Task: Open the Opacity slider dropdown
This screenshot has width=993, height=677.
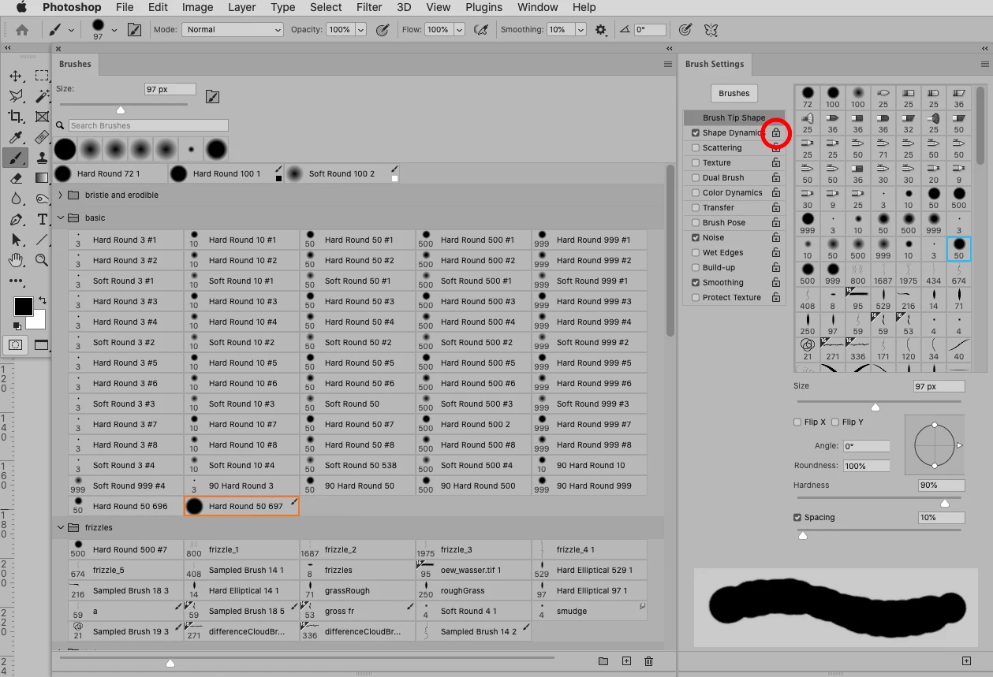Action: (361, 30)
